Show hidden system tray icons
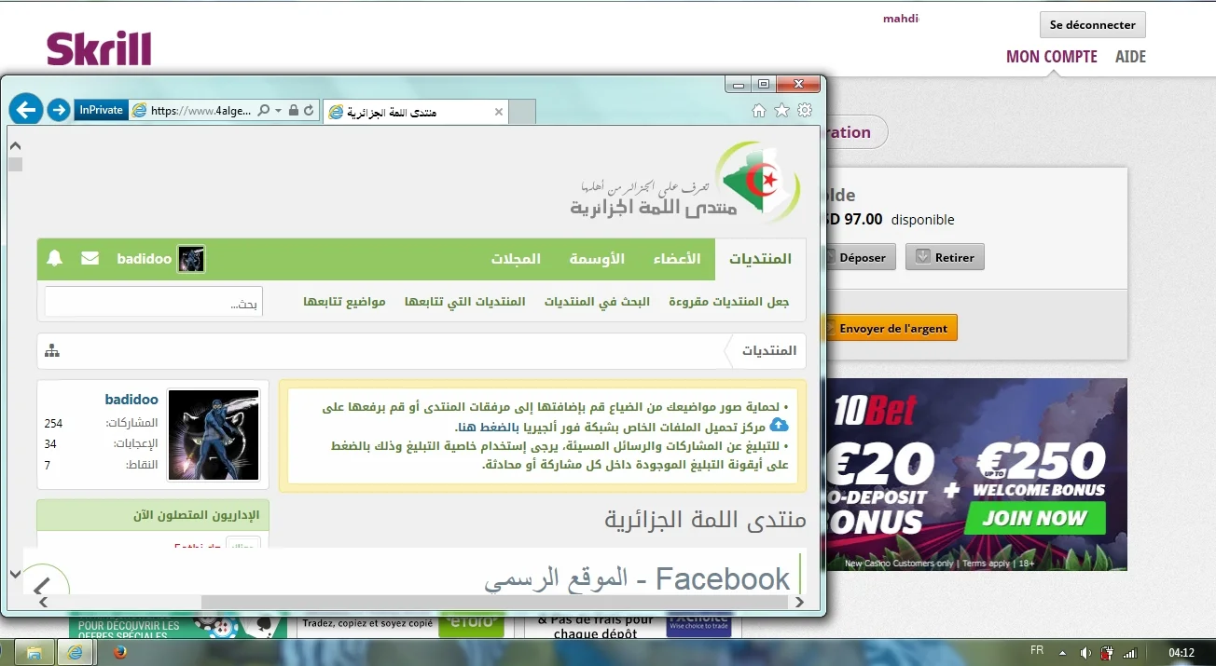The image size is (1216, 666). 1061,653
